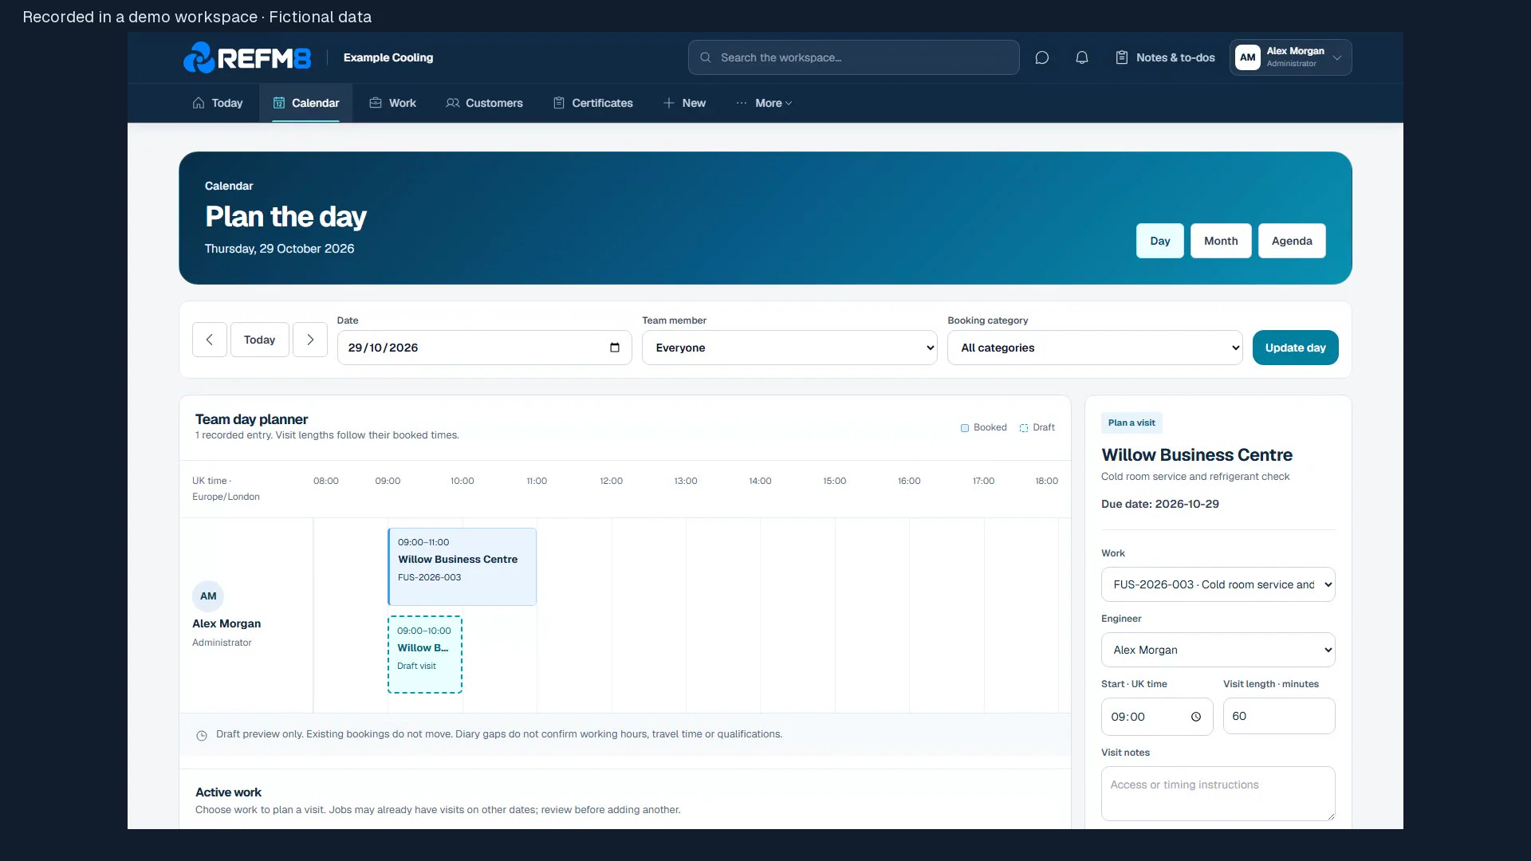Open the booked 09:00–11:00 Willow Business Centre entry

tap(462, 567)
